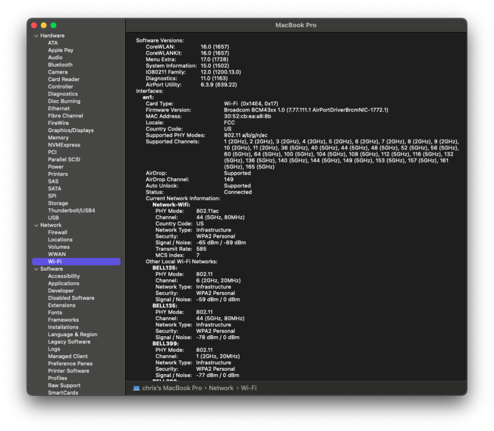
Task: Open the Applications software list
Action: click(x=64, y=283)
